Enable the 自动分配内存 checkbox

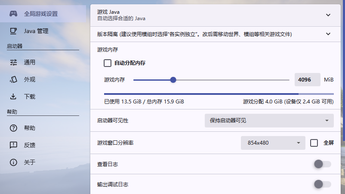[108, 63]
